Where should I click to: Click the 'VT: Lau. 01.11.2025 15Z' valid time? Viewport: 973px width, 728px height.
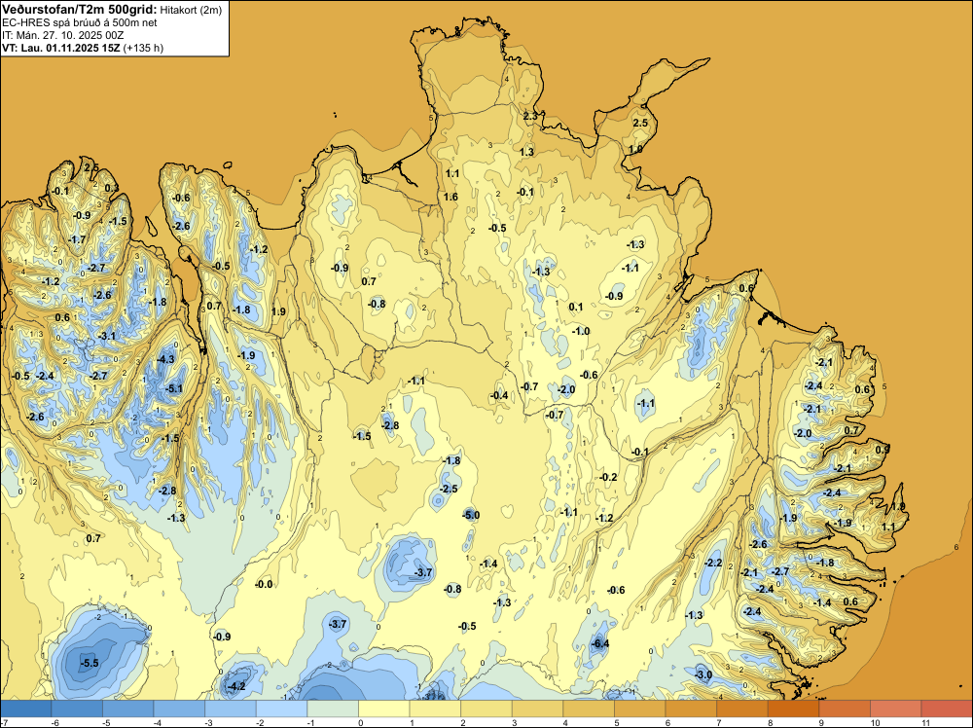tap(60, 48)
